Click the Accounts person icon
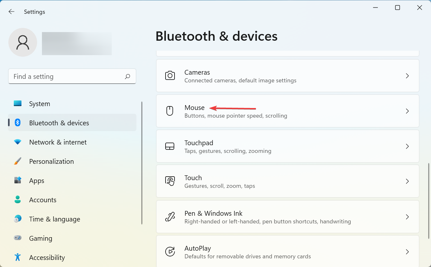 18,199
